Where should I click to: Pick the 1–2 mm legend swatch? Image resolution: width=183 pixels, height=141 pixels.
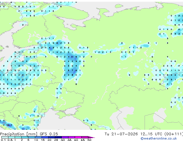[x=18, y=137]
